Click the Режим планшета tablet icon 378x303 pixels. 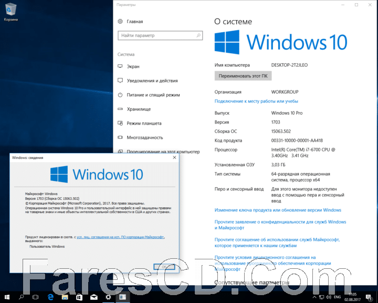120,123
